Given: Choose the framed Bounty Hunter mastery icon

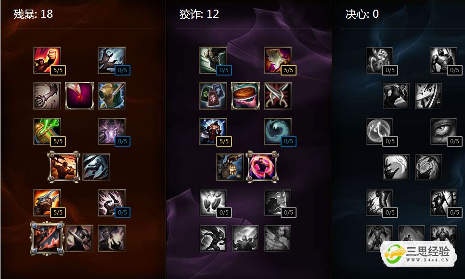Looking at the screenshot, I should click(x=64, y=166).
